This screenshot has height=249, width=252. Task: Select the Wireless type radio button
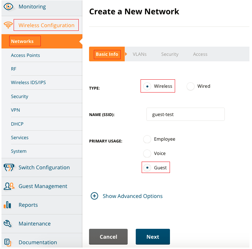tap(147, 86)
